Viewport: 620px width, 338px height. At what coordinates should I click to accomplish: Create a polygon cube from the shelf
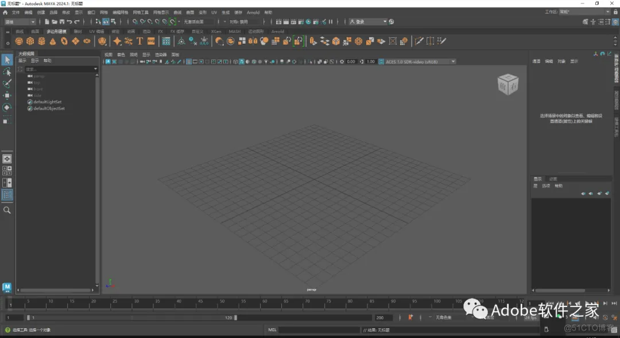click(30, 41)
